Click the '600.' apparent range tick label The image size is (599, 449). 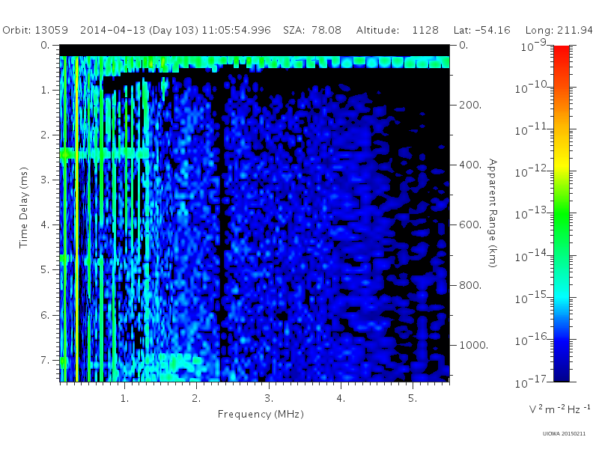[x=470, y=224]
